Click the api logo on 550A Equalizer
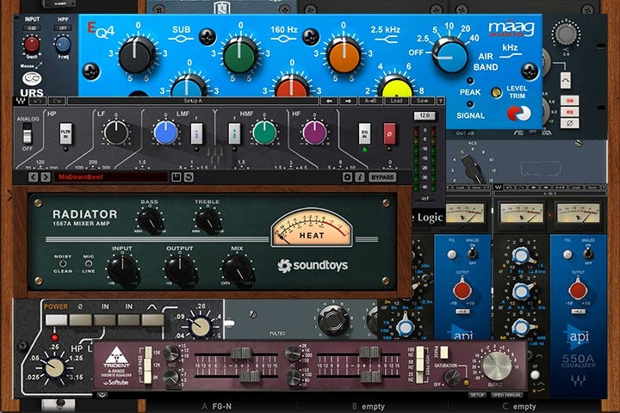Viewport: 620px width, 413px height. coord(578,337)
